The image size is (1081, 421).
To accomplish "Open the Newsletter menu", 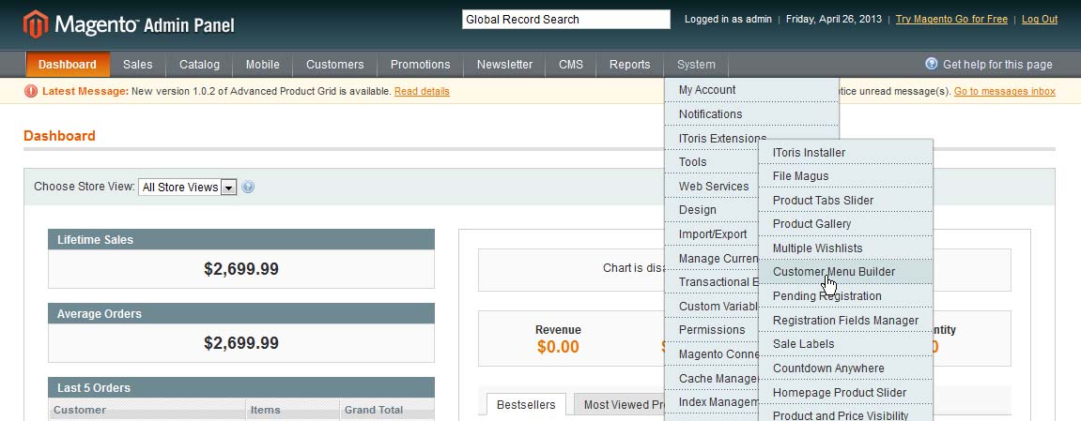I will pos(504,65).
